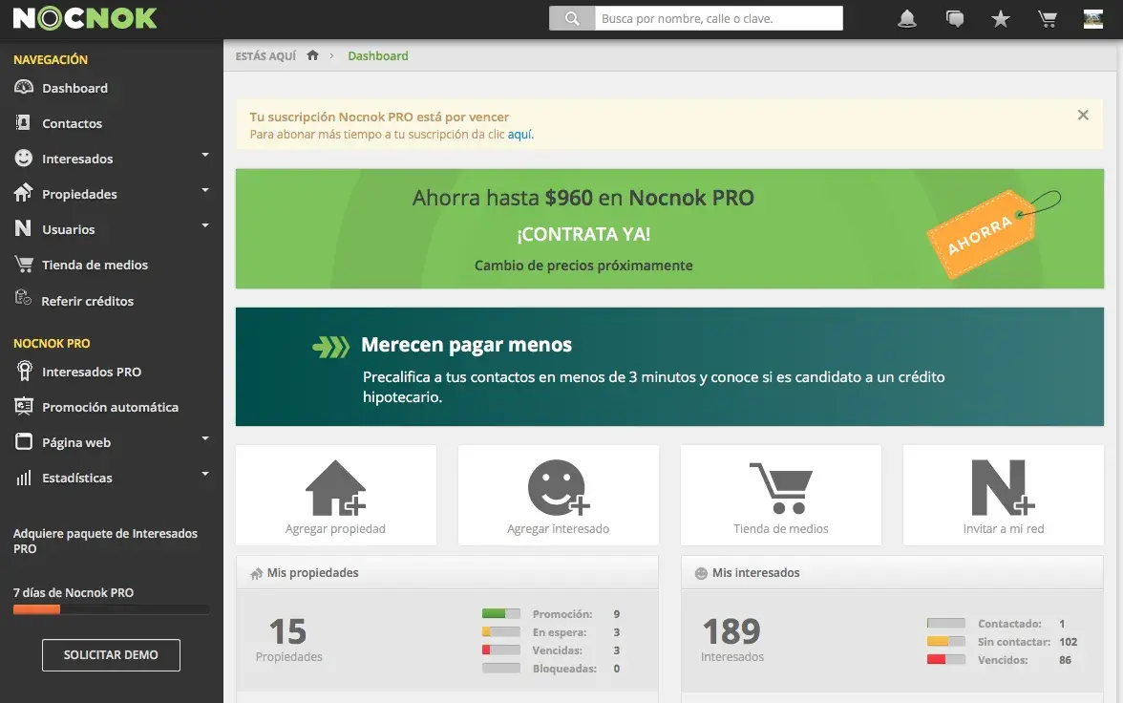Viewport: 1123px width, 703px height.
Task: Open the favorites star icon
Action: pos(1001,19)
